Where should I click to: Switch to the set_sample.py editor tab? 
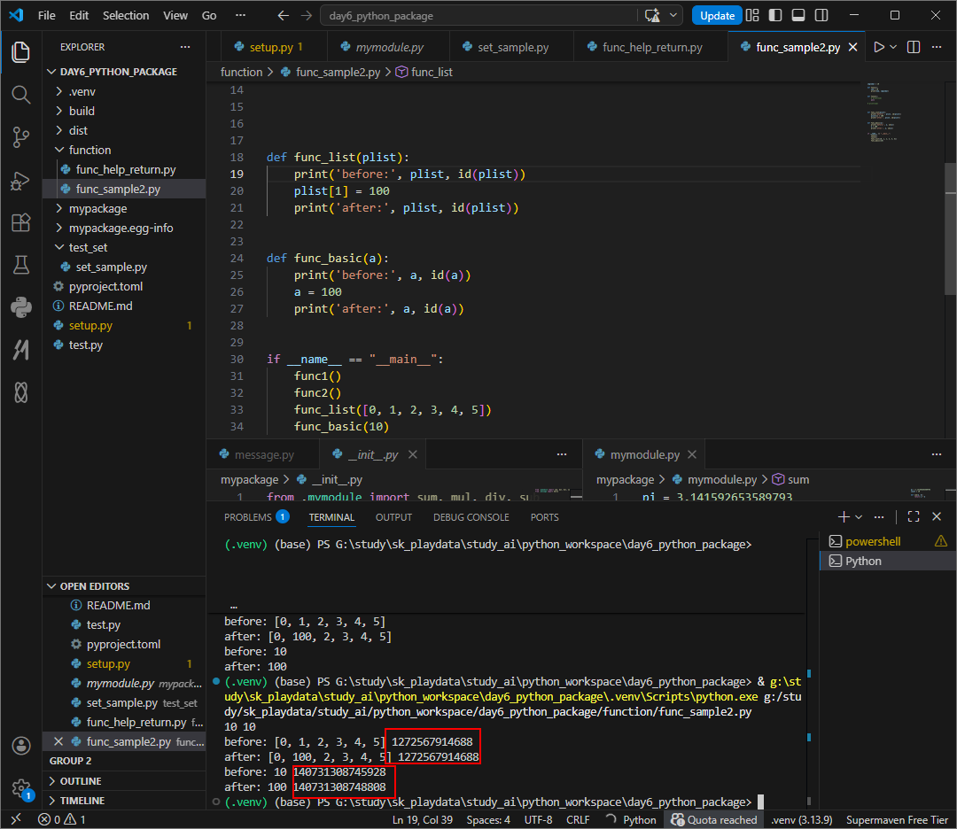coord(511,47)
